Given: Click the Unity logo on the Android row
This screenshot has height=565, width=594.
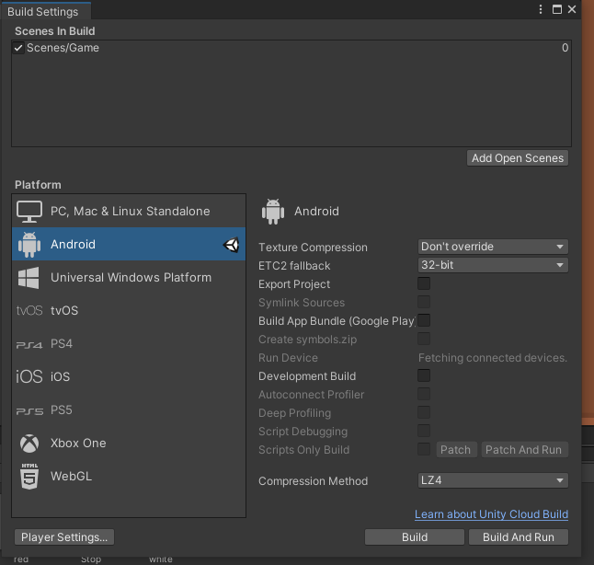Looking at the screenshot, I should pyautogui.click(x=231, y=245).
